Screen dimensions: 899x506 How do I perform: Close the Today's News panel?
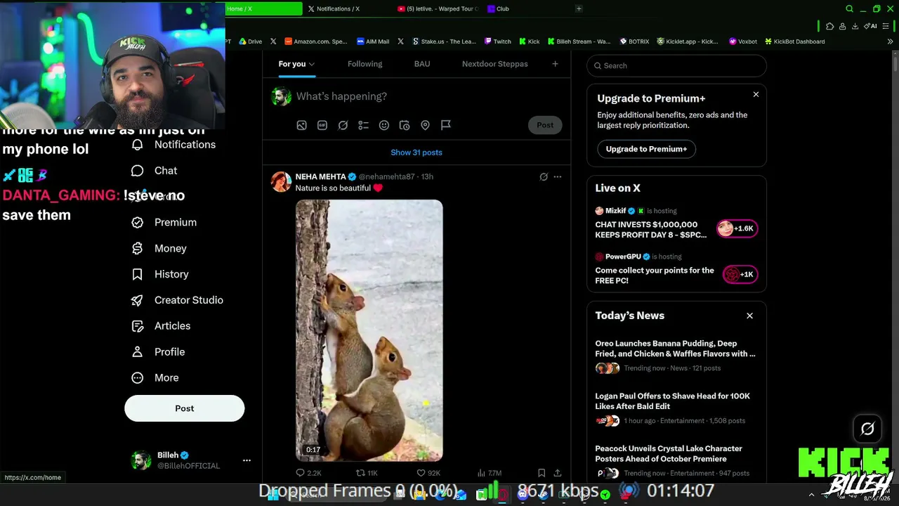[x=749, y=316]
